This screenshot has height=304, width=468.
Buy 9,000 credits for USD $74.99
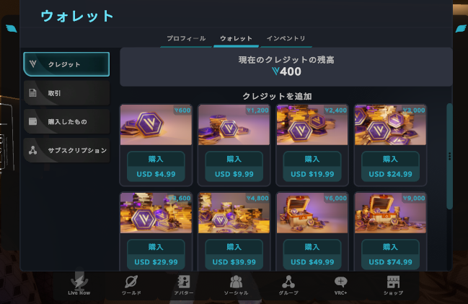pos(390,254)
